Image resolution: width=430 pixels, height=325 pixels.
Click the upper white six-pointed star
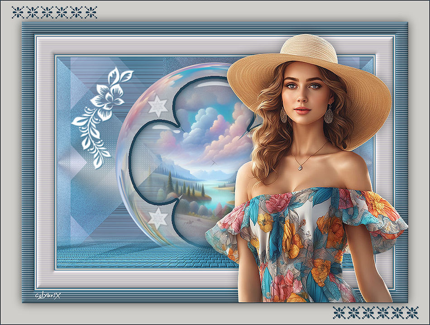158,106
